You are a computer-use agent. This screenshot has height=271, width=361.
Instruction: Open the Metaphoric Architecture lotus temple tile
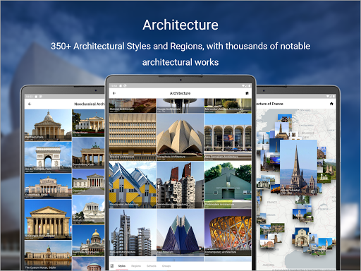(180, 137)
